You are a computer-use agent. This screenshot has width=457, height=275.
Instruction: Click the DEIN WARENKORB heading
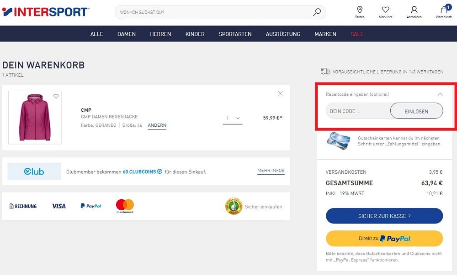point(43,65)
